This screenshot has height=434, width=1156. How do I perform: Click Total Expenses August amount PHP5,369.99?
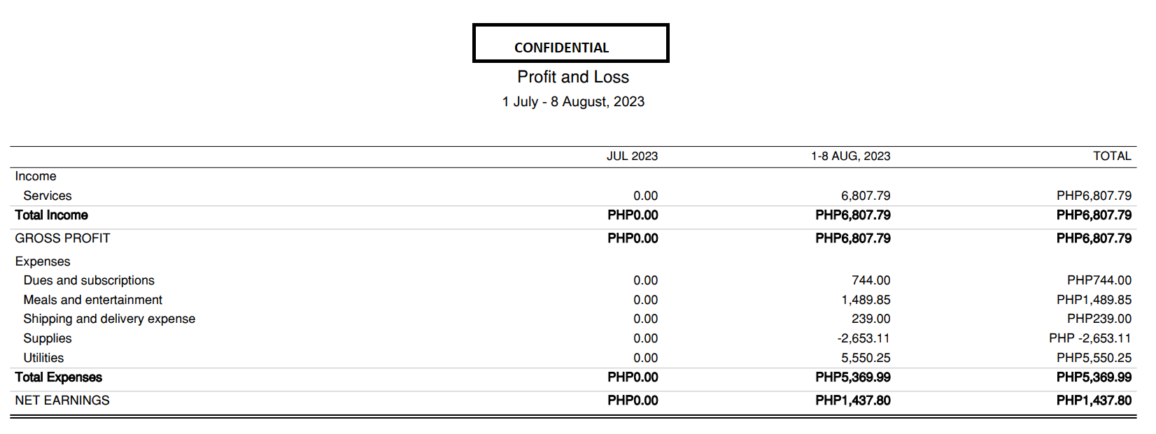(852, 377)
